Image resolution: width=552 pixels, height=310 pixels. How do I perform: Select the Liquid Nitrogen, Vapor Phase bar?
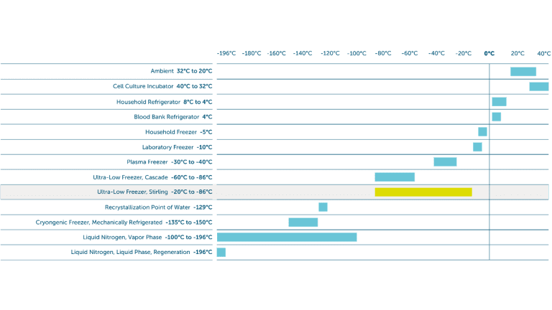click(x=287, y=238)
